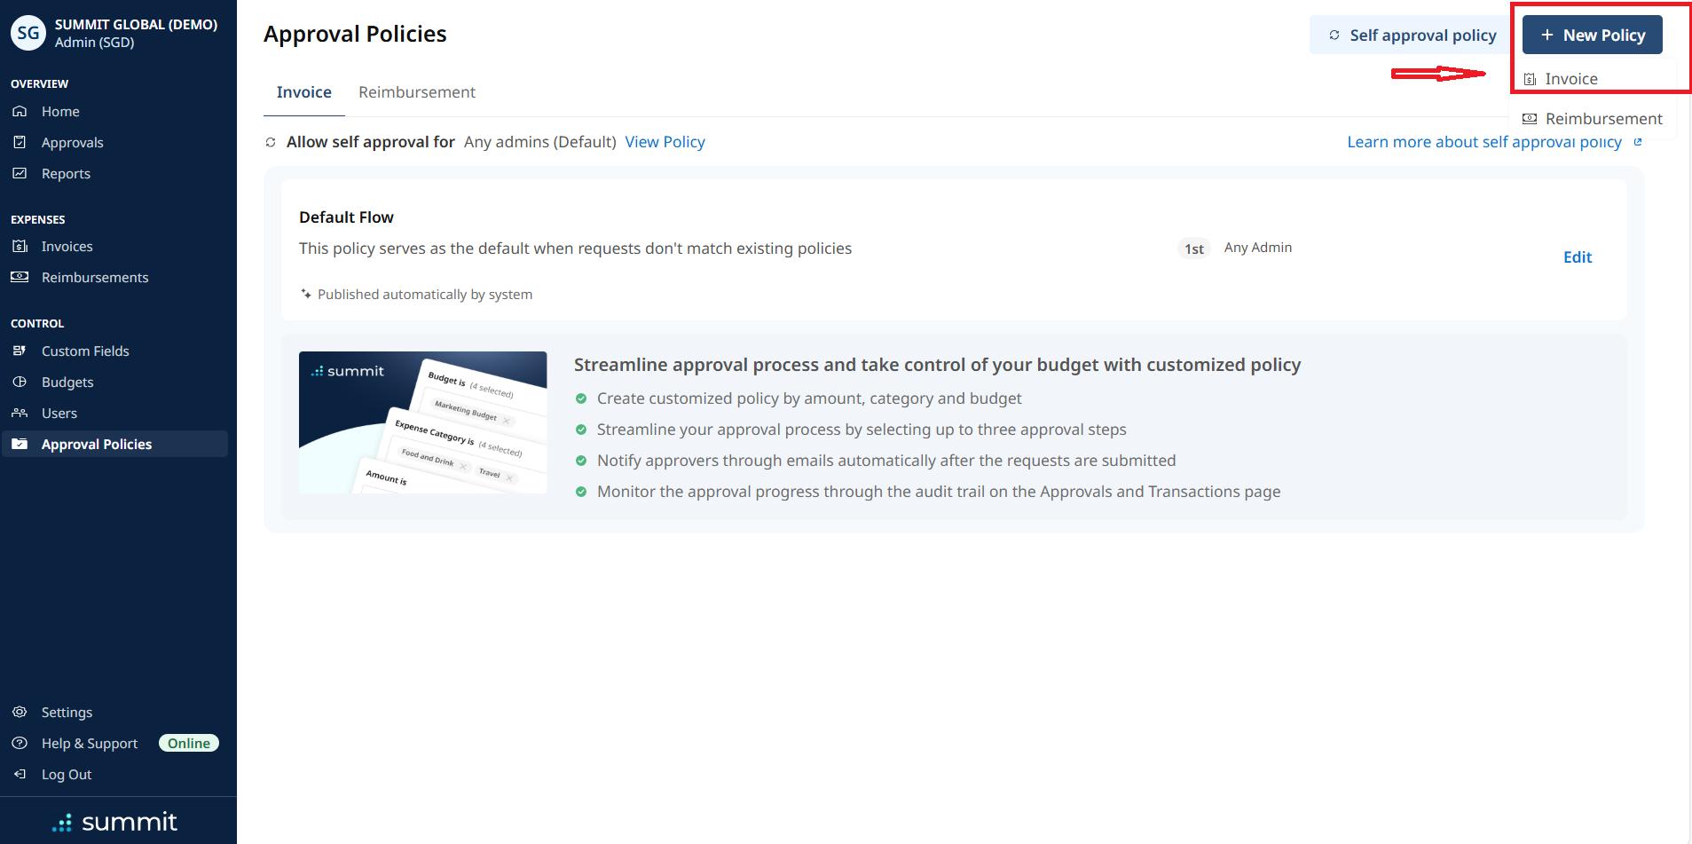Click SUMMIT GLOBAL (DEMO) account name
The width and height of the screenshot is (1692, 844).
136,25
